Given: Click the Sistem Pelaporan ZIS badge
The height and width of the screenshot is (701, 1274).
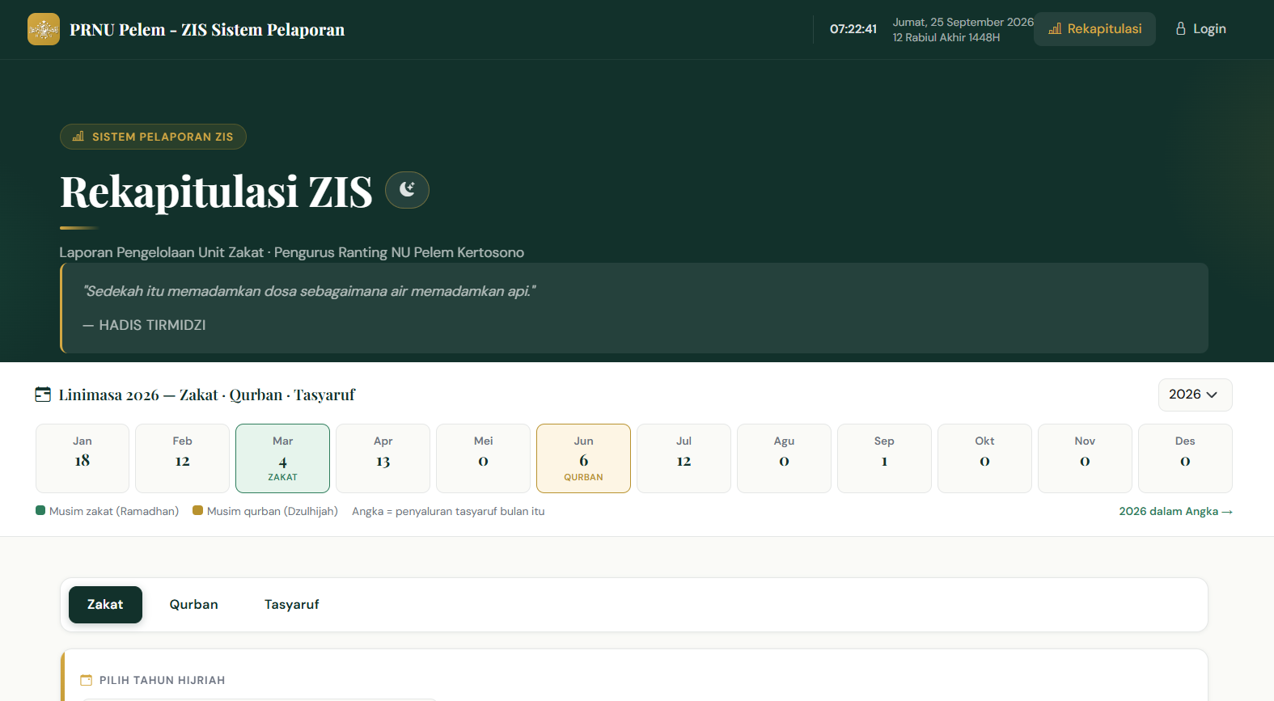Looking at the screenshot, I should point(153,137).
